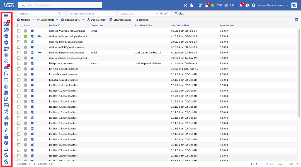The image size is (301, 167).
Task: Click the green online status dot for desktop-aj9sbps
Action: 26,36
